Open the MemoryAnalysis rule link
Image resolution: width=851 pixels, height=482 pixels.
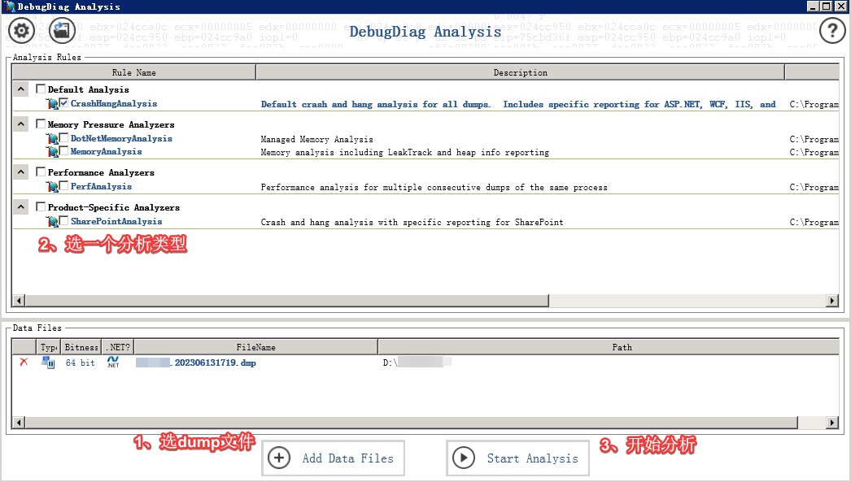click(107, 152)
